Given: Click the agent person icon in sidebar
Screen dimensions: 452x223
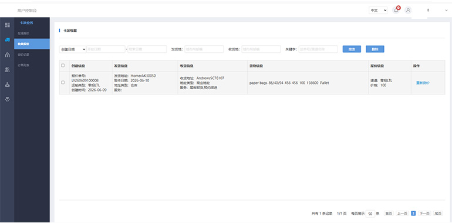Looking at the screenshot, I should click(8, 85).
